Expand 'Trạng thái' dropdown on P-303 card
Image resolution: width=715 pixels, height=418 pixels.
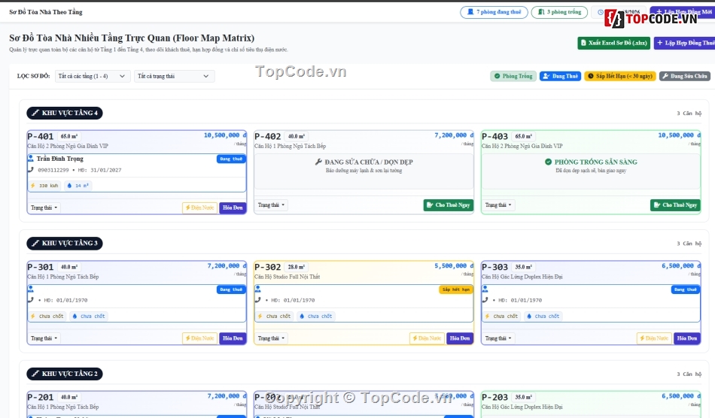point(498,338)
